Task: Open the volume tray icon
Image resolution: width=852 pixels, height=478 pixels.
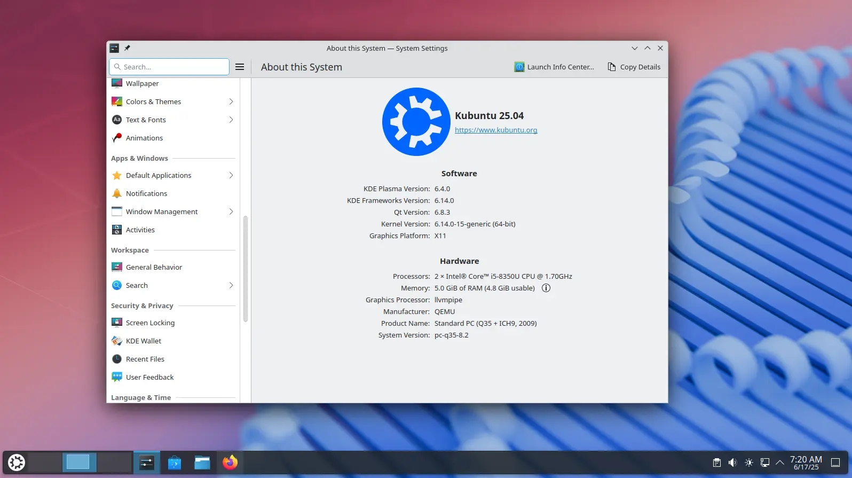Action: coord(732,463)
